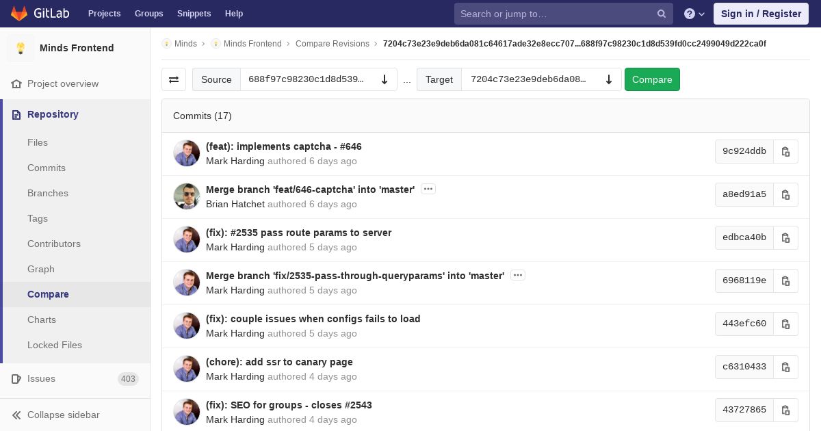Copy commit SHA 9c924ddb to clipboard
Screen dimensions: 821x431
click(785, 151)
